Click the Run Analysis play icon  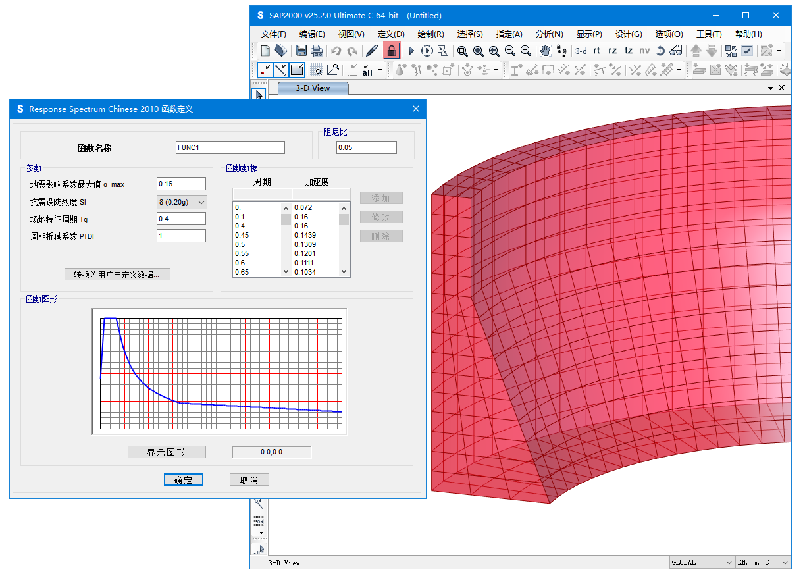[411, 51]
